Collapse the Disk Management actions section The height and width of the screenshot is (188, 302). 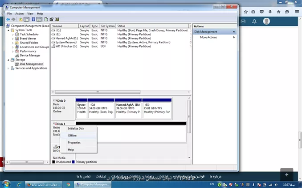(234, 32)
